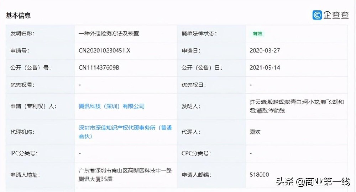356x192 pixels.
Task: Select invention name 一种外挂检测方法及装置
Action: tap(109, 33)
